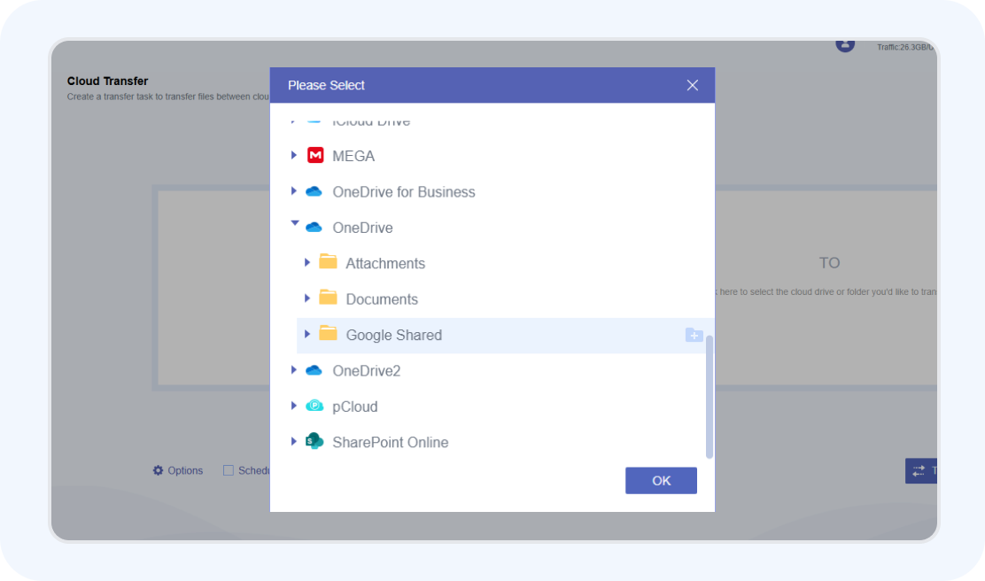
Task: Click the OneDrive2 cloud icon
Action: [x=314, y=370]
